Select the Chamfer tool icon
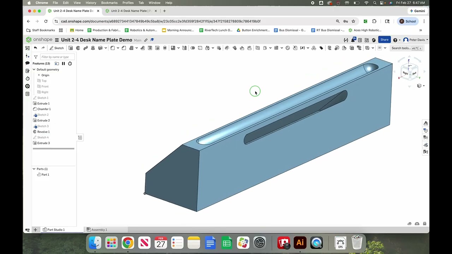The width and height of the screenshot is (452, 254). click(124, 48)
